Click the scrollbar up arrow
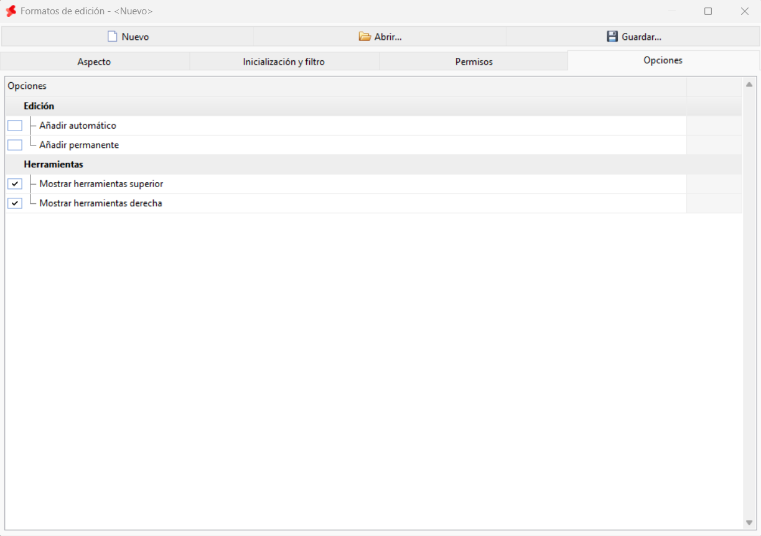The height and width of the screenshot is (536, 761). point(749,84)
